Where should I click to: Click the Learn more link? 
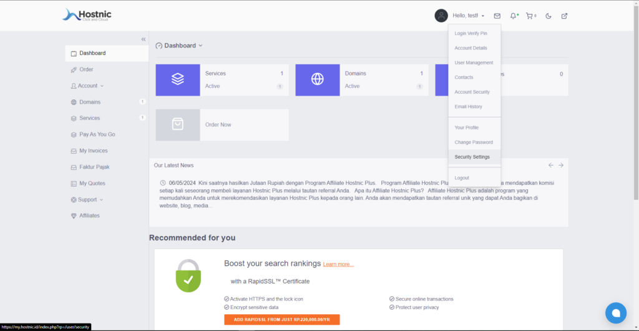point(338,265)
